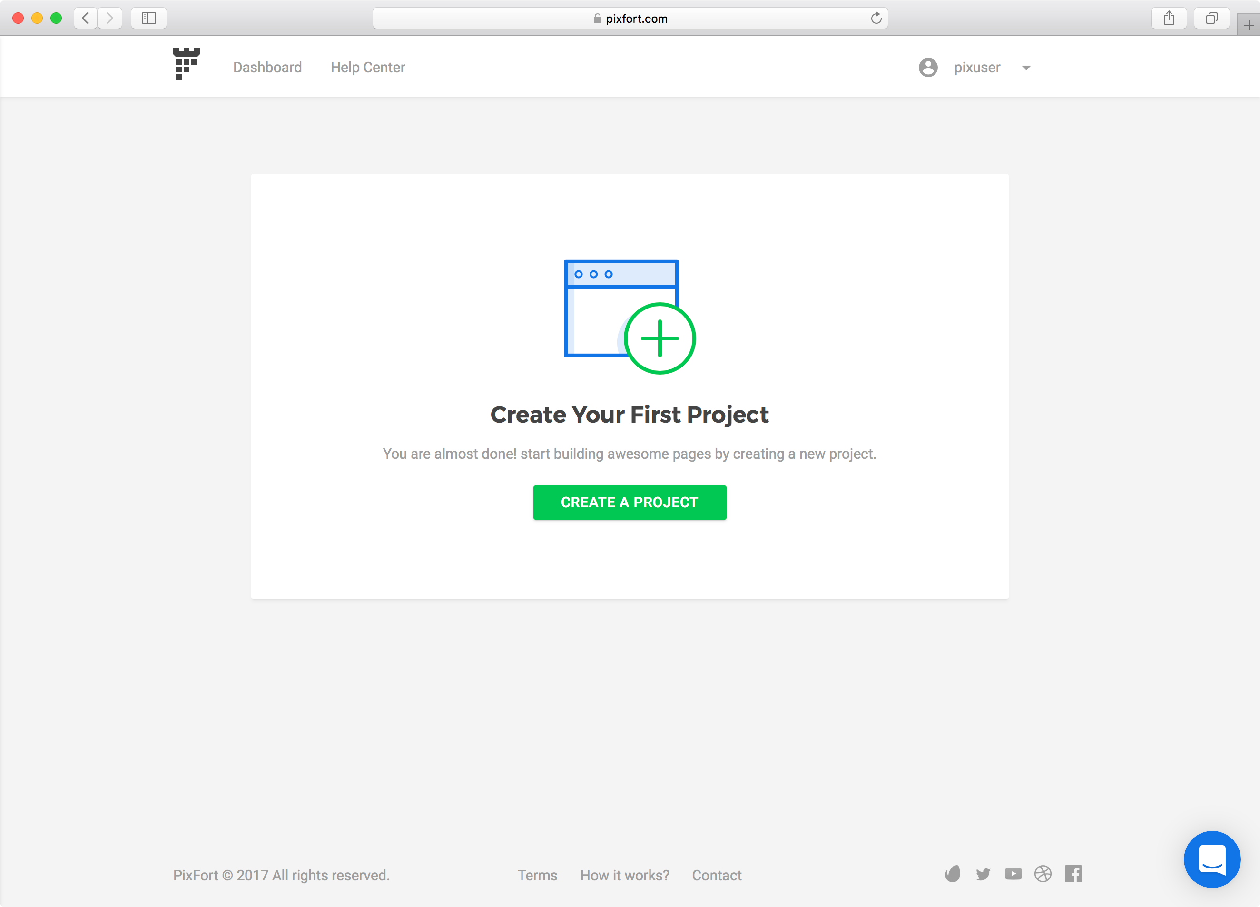The image size is (1260, 907).
Task: Click the lock icon in address bar
Action: [x=597, y=19]
